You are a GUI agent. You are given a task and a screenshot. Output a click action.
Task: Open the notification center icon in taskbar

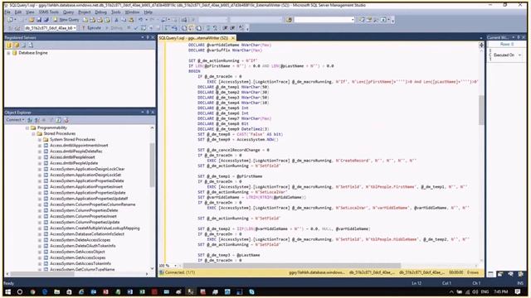(518, 292)
